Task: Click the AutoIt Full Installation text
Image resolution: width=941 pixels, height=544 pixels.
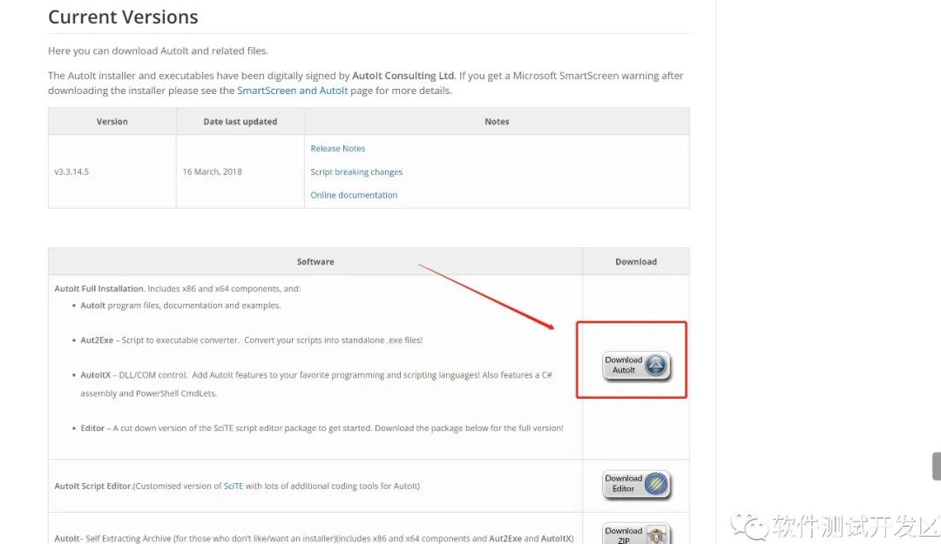Action: click(x=99, y=288)
